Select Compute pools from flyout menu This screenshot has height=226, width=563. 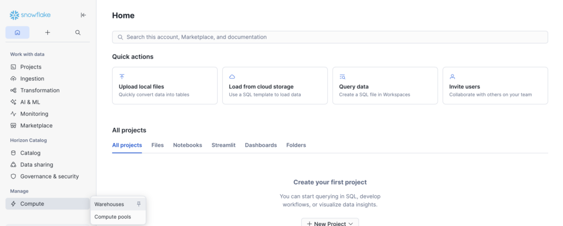(x=112, y=217)
